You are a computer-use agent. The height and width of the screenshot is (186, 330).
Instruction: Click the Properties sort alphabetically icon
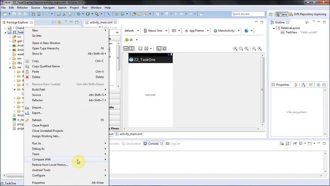[x=303, y=85]
